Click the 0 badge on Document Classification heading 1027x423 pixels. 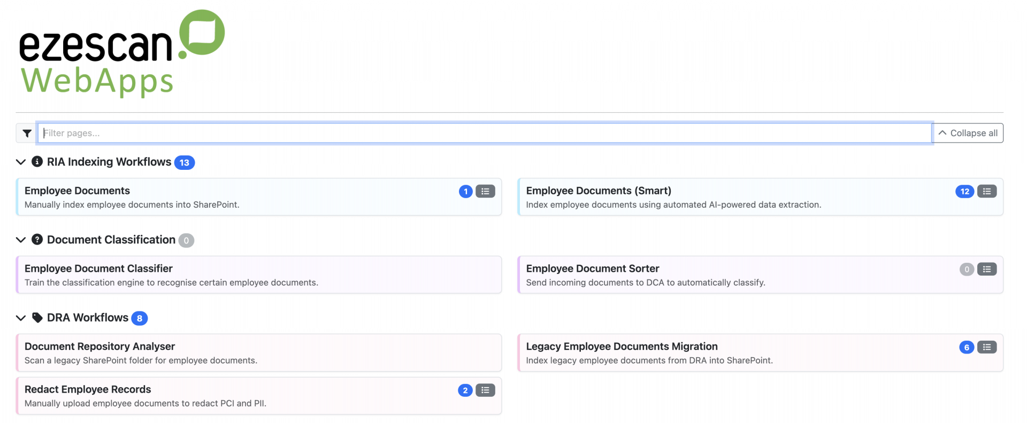[x=186, y=240]
